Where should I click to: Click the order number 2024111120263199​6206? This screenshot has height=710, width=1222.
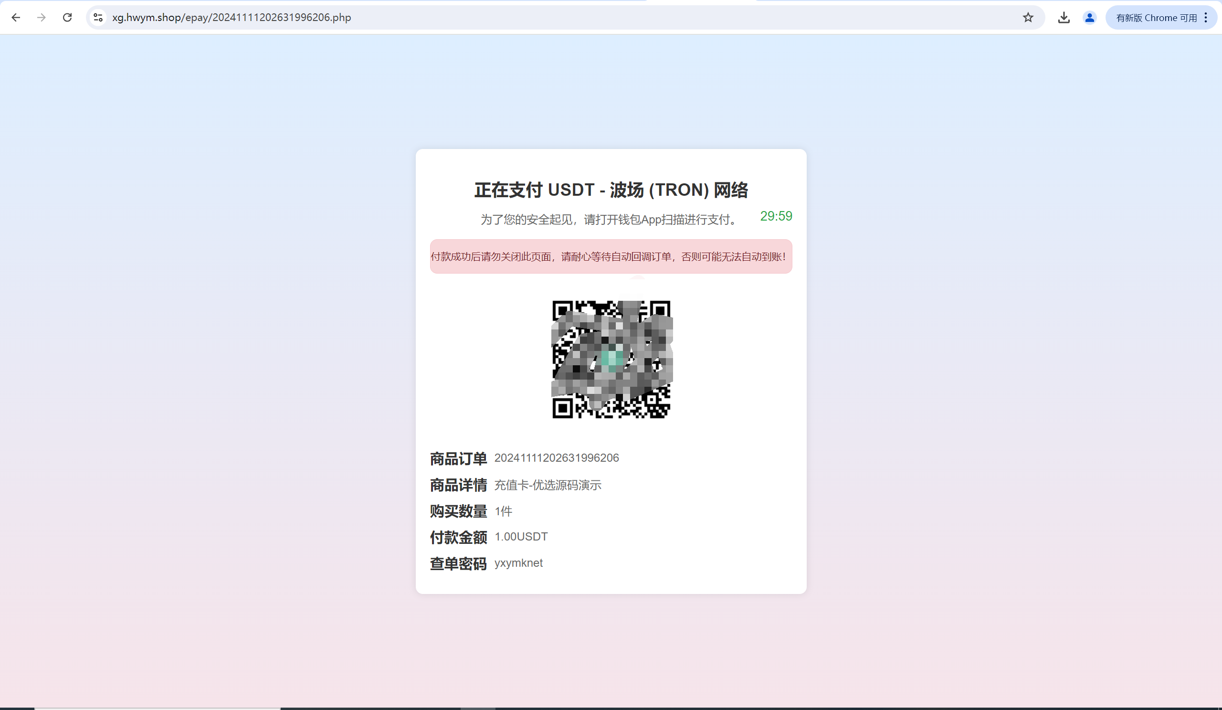point(556,458)
